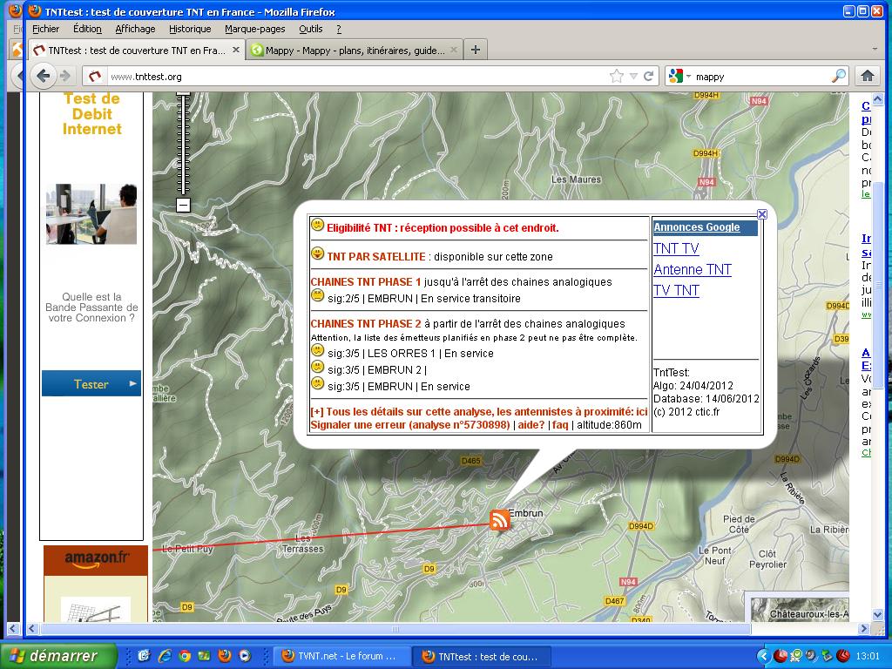This screenshot has width=892, height=669.
Task: Click the site favicon in address bar
Action: pyautogui.click(x=95, y=77)
